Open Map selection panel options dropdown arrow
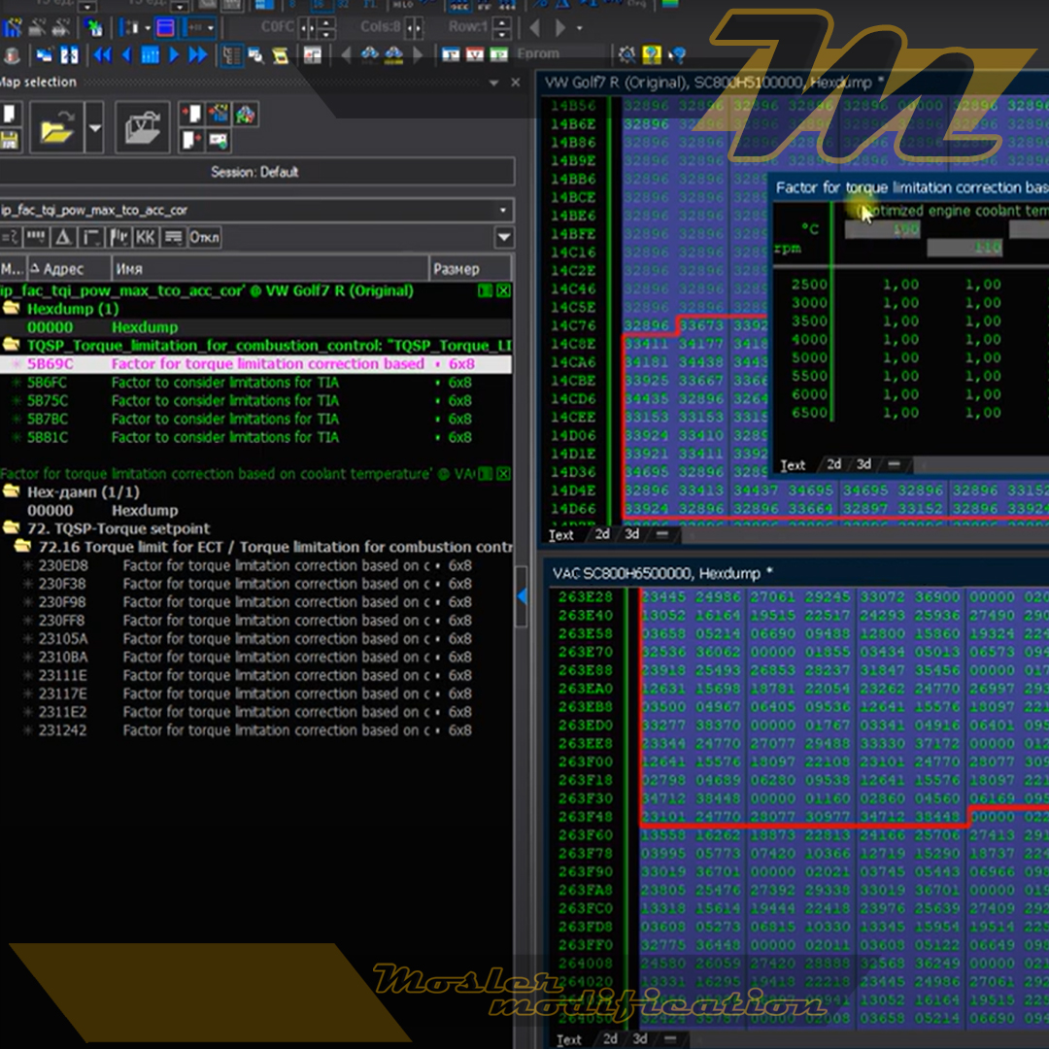This screenshot has height=1049, width=1049. coord(493,83)
